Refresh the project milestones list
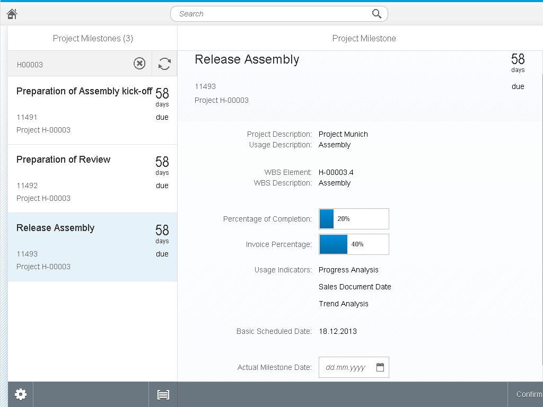The image size is (543, 407). [164, 64]
